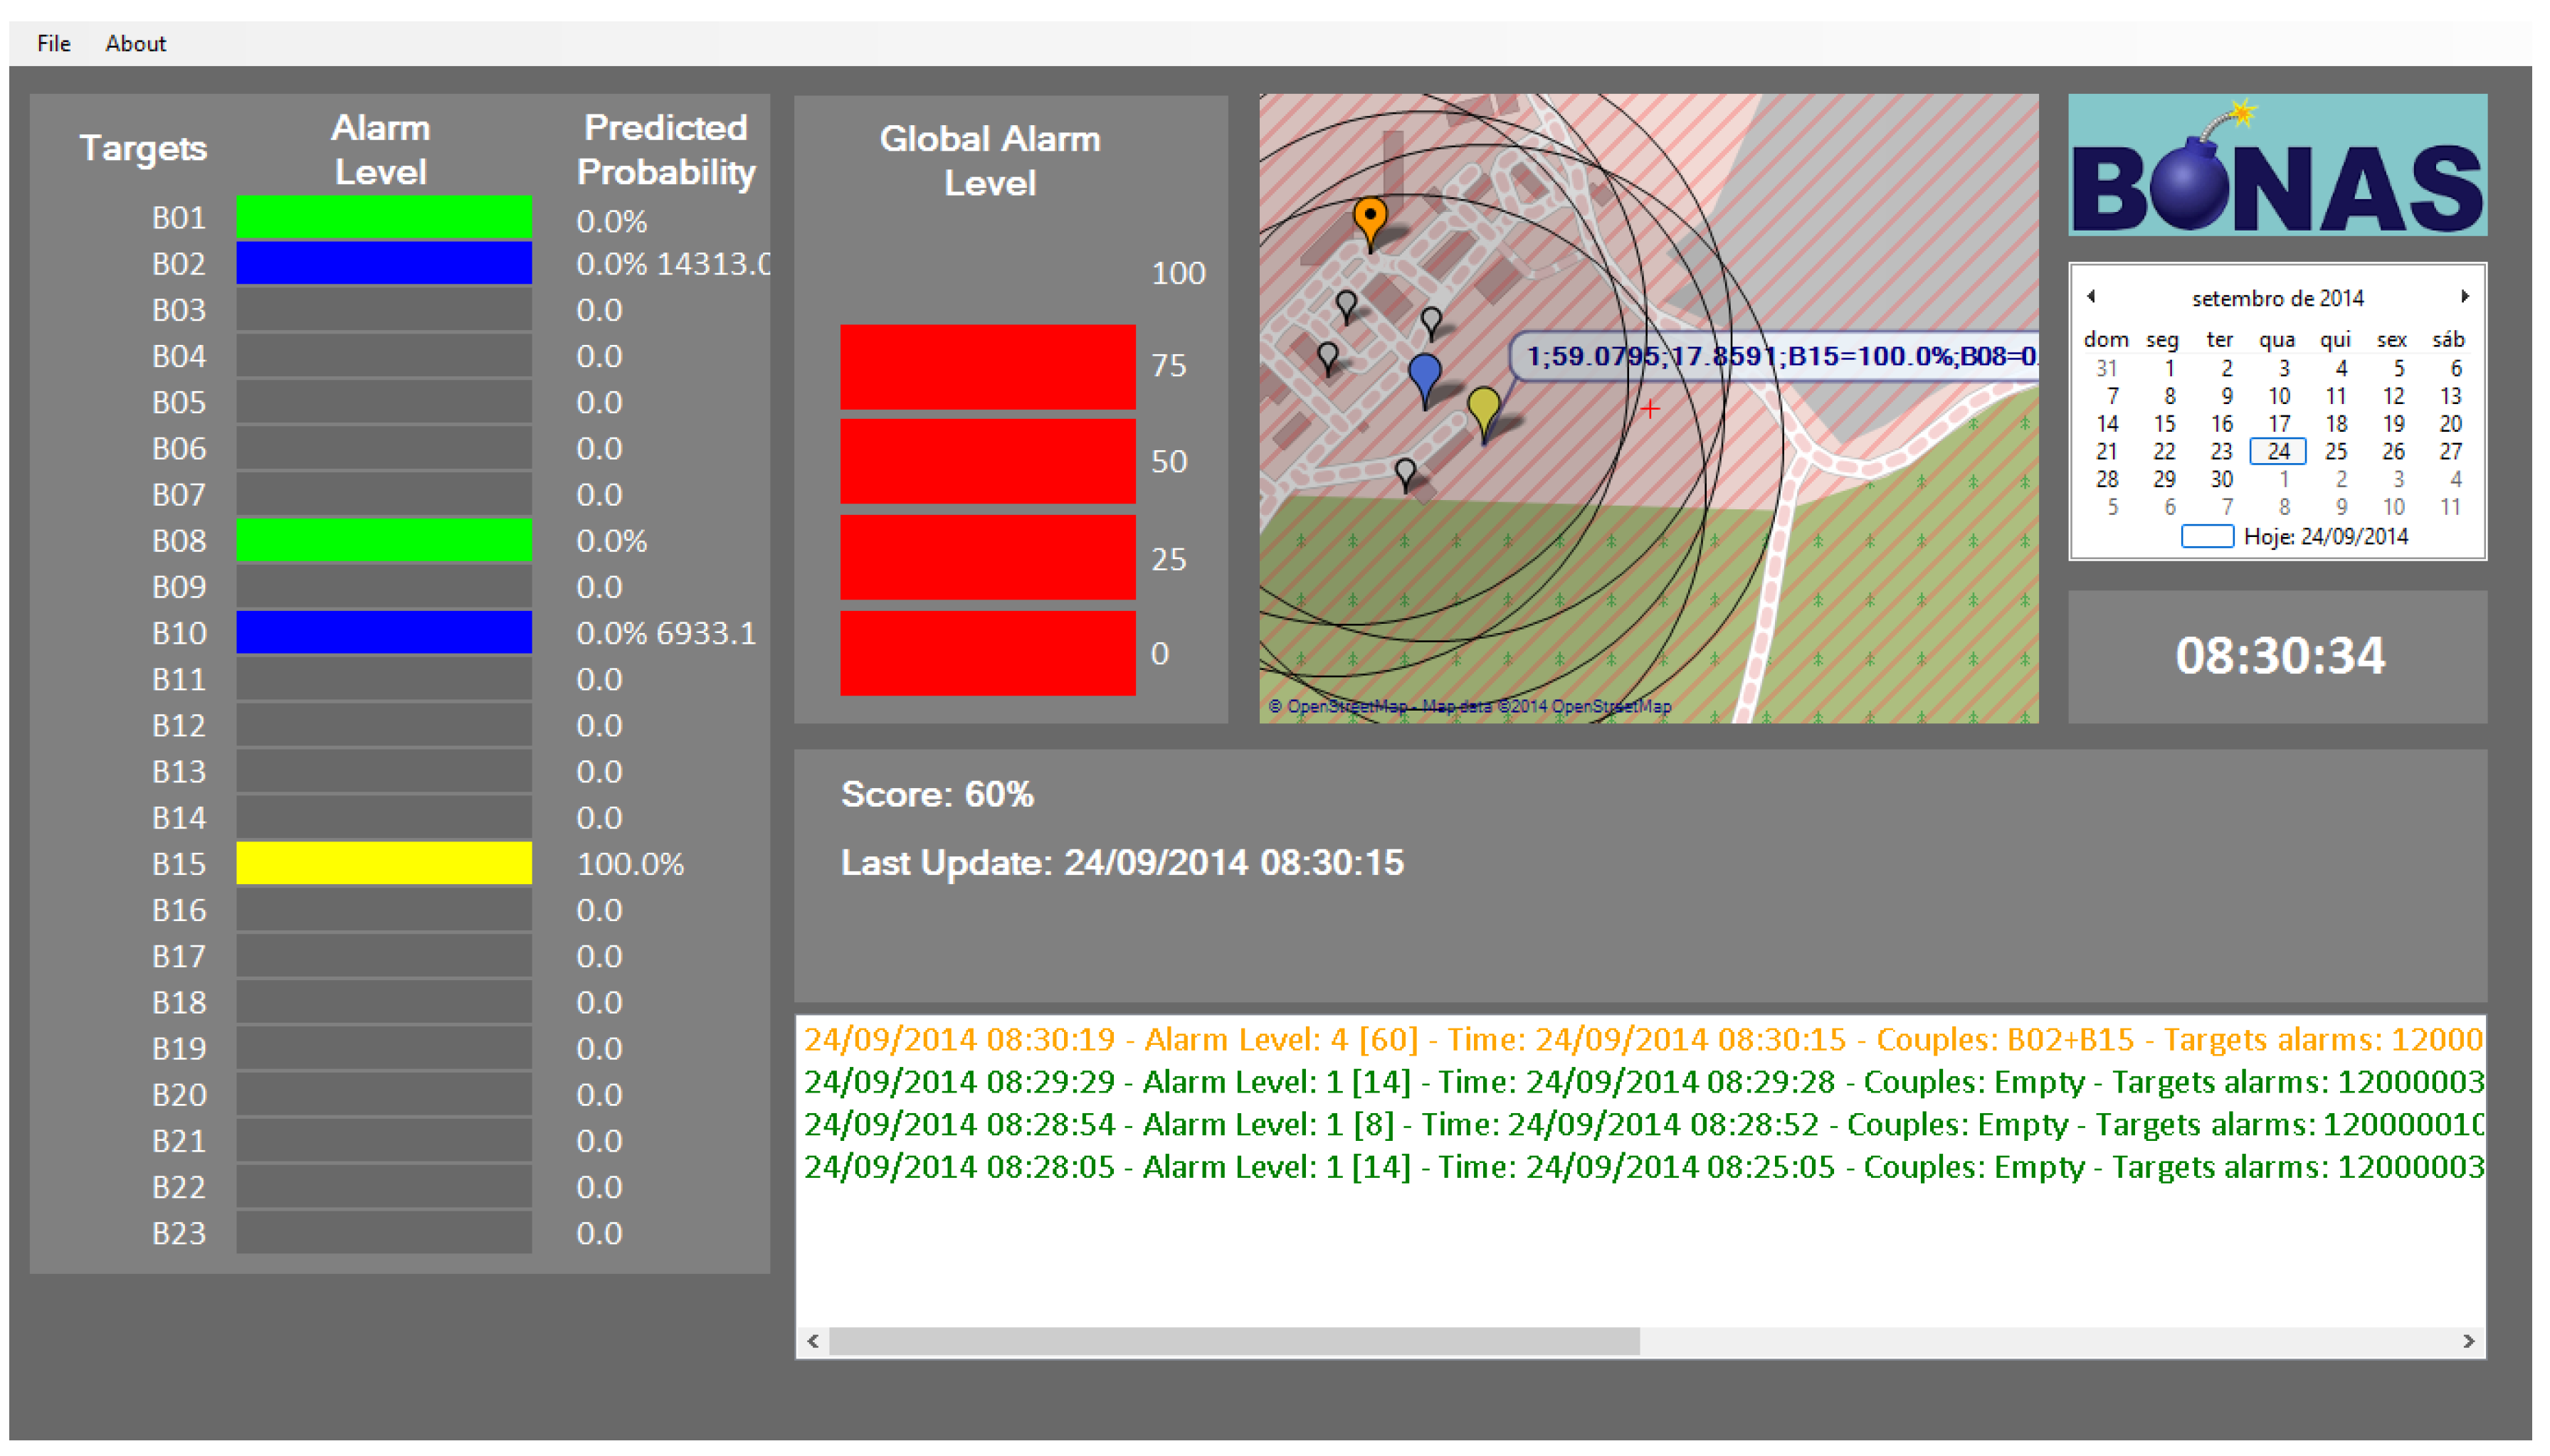Select day 24 in the calendar

(x=2277, y=451)
